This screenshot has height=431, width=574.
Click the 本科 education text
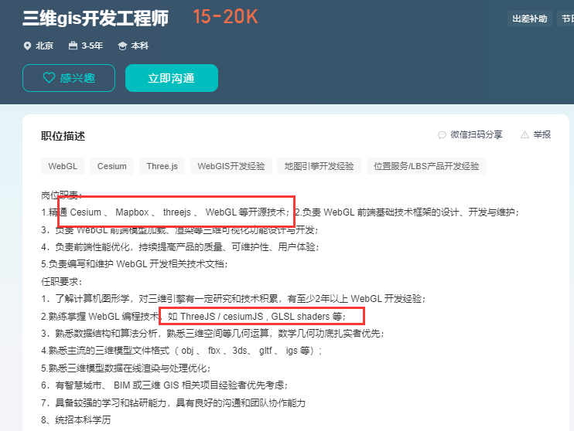[140, 46]
